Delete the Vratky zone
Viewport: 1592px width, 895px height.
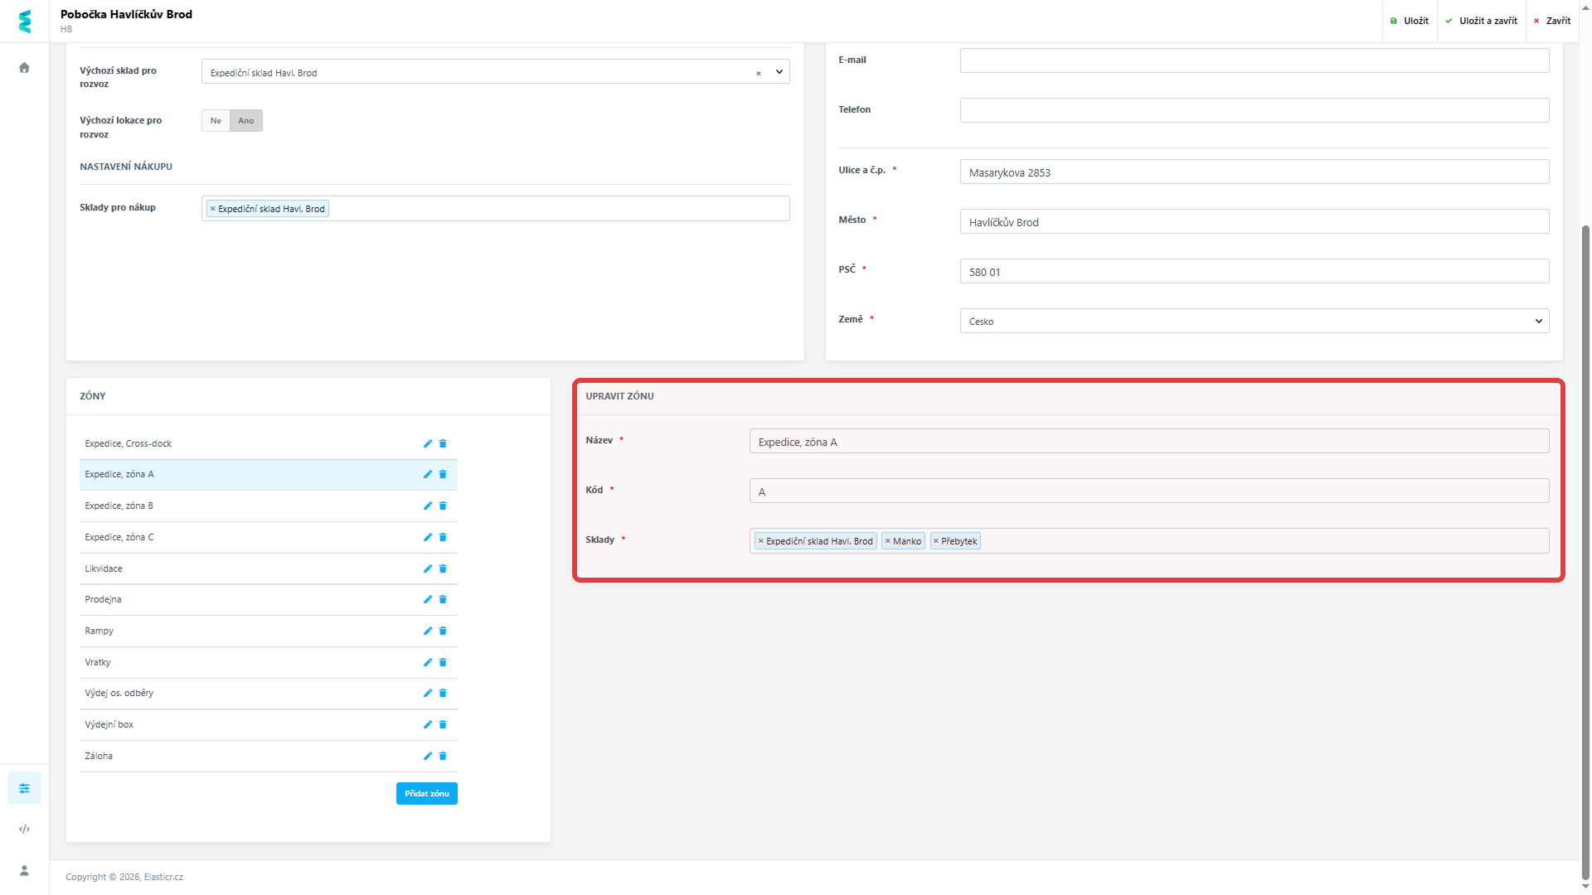point(443,662)
